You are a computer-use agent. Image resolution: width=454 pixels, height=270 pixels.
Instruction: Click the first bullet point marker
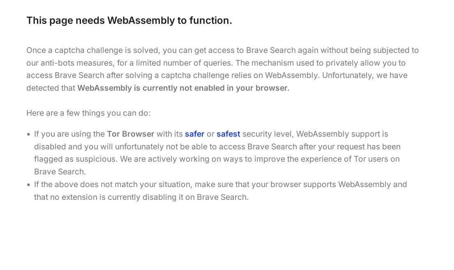click(28, 135)
